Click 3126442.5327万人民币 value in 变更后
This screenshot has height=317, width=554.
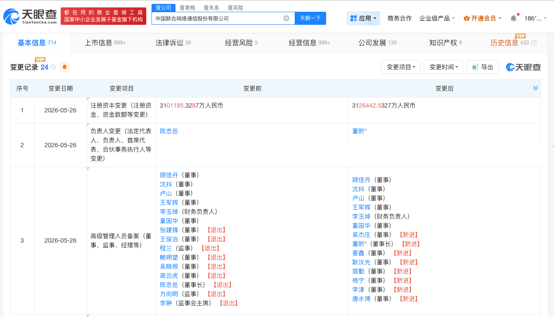(x=384, y=105)
